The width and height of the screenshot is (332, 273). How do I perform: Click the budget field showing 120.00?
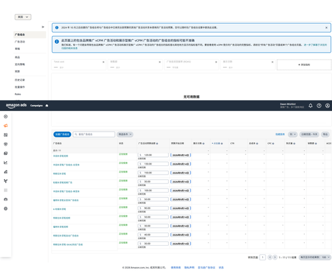(x=153, y=155)
